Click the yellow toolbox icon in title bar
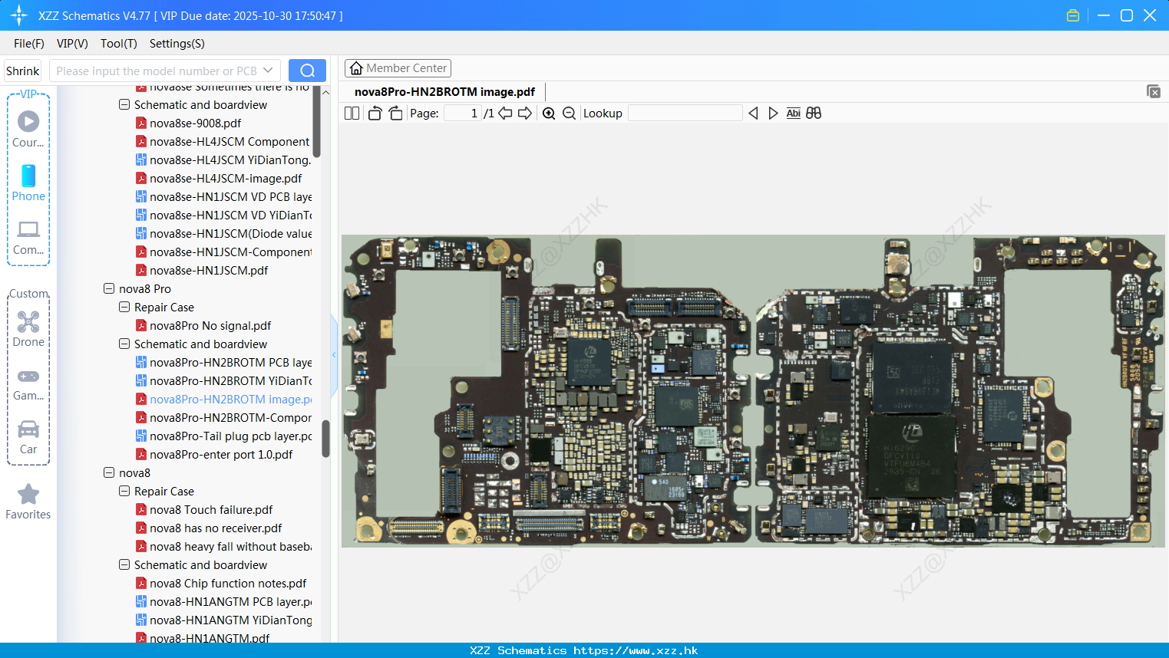 (1073, 15)
